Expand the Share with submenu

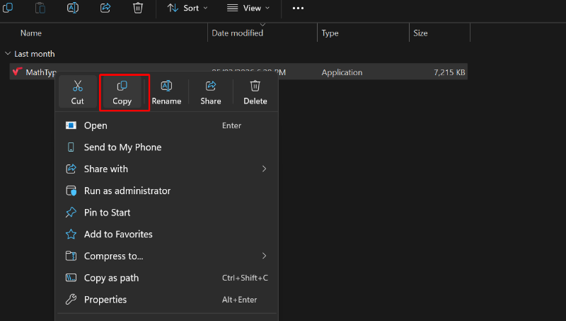point(264,169)
